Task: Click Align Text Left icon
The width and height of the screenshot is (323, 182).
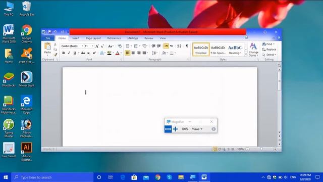Action: tap(128, 53)
